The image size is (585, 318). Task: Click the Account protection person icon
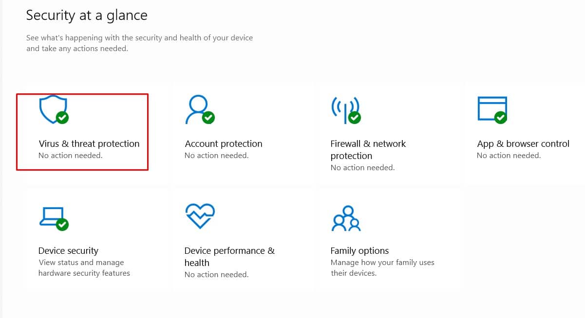197,109
